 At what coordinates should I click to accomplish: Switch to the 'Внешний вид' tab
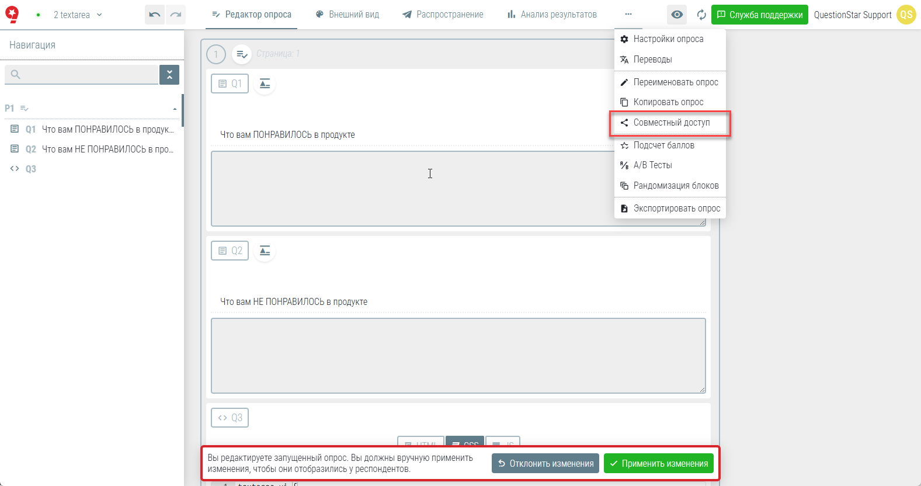pyautogui.click(x=347, y=15)
